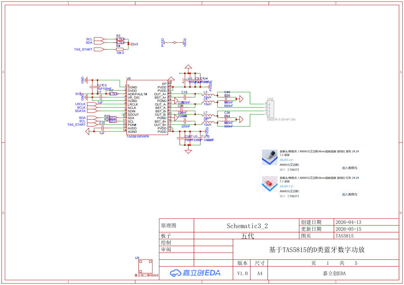The width and height of the screenshot is (404, 285).
Task: Select the U6 TAS5815PWPR chip body
Action: point(147,107)
